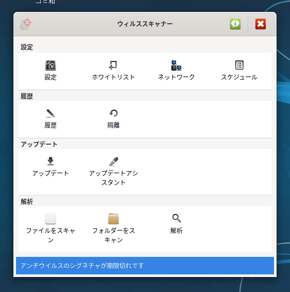Click the フォルダーをスキャン folder icon

[114, 219]
